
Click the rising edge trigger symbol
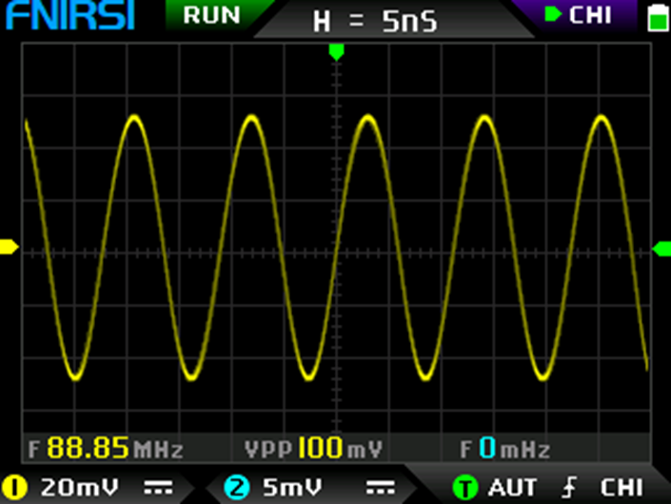pos(569,488)
